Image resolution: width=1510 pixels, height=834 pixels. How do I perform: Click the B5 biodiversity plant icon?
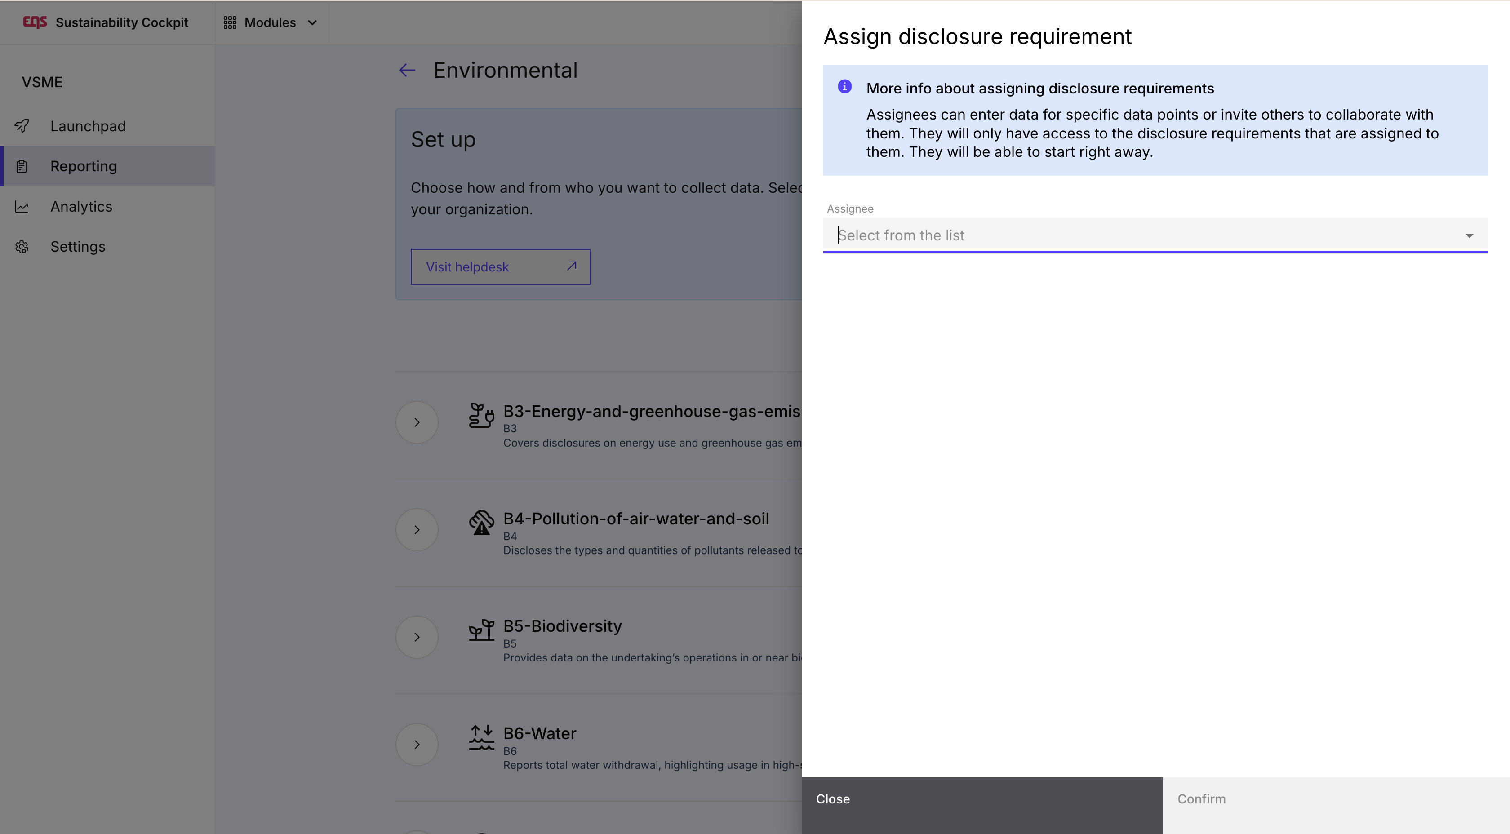pos(481,630)
